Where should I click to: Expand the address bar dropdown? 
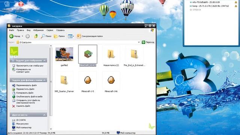coord(139,42)
